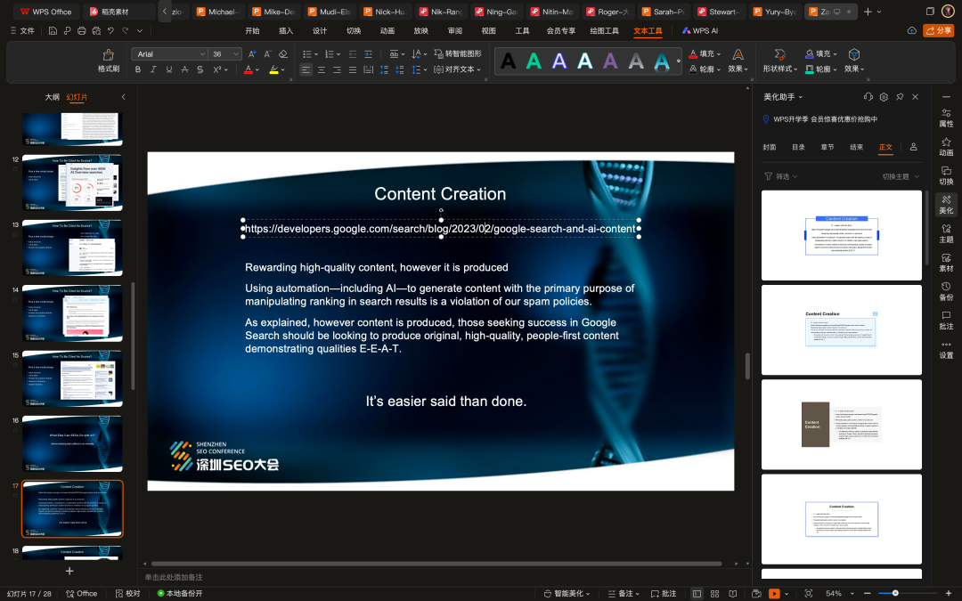Viewport: 962px width, 601px height.
Task: Click 智能美化 in status bar
Action: [x=567, y=594]
